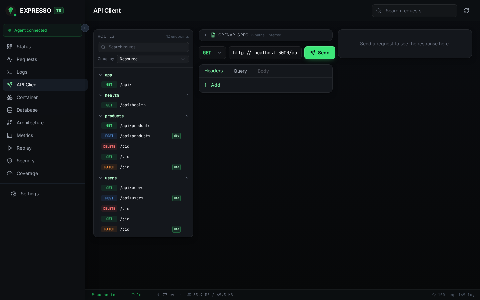Select the GET /api/products route
This screenshot has height=300, width=480.
pos(143,126)
